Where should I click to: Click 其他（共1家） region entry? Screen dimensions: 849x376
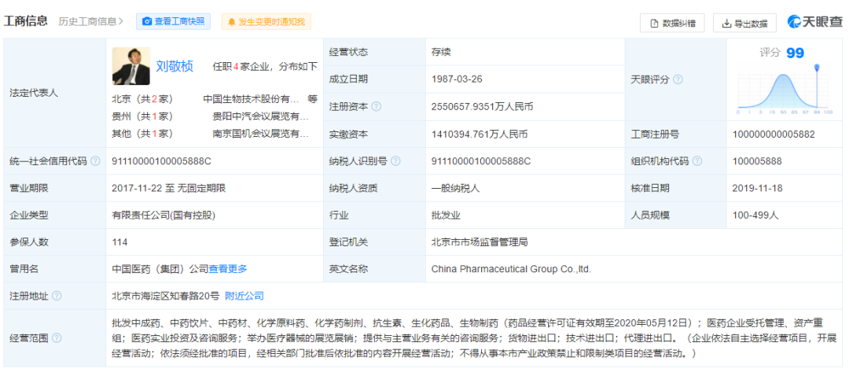click(x=141, y=133)
